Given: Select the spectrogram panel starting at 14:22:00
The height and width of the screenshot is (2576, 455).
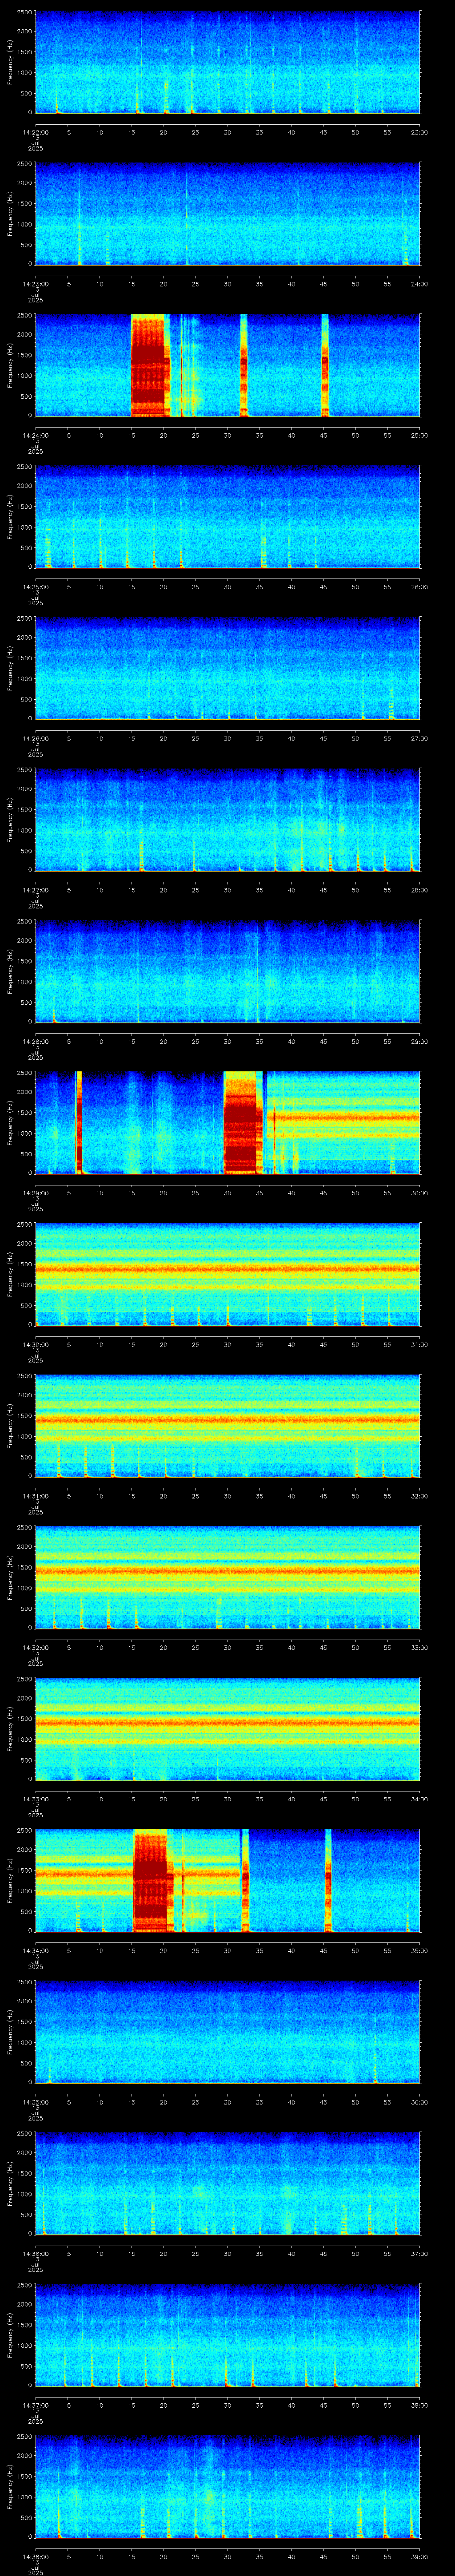Looking at the screenshot, I should pos(227,62).
